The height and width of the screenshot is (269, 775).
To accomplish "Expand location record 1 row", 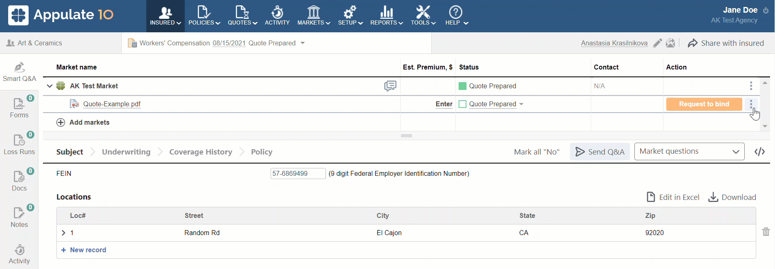I will pyautogui.click(x=63, y=233).
